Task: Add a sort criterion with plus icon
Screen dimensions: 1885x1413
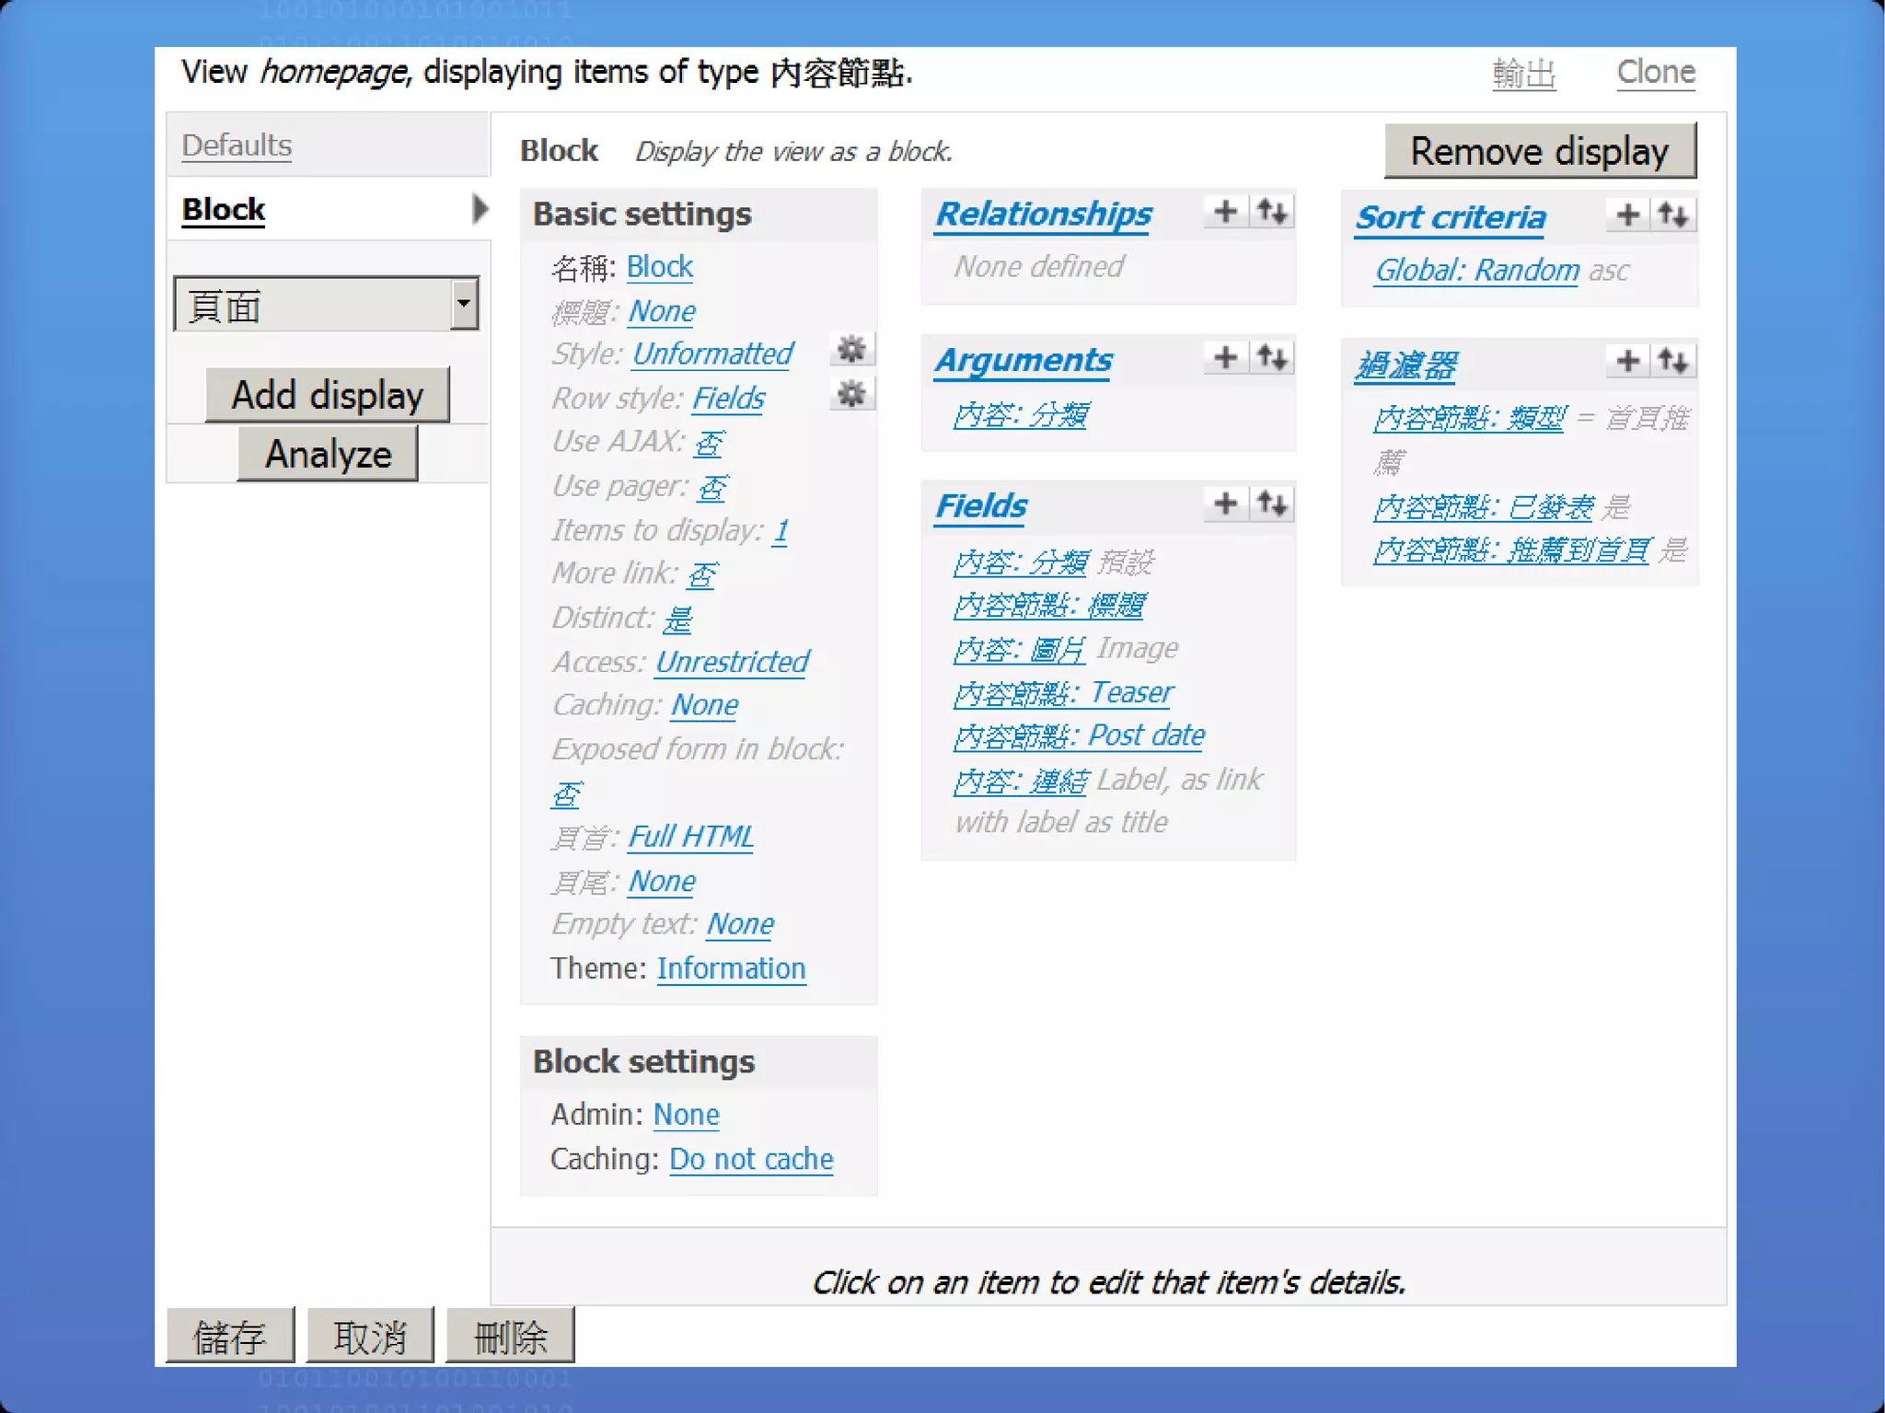Action: click(x=1627, y=215)
